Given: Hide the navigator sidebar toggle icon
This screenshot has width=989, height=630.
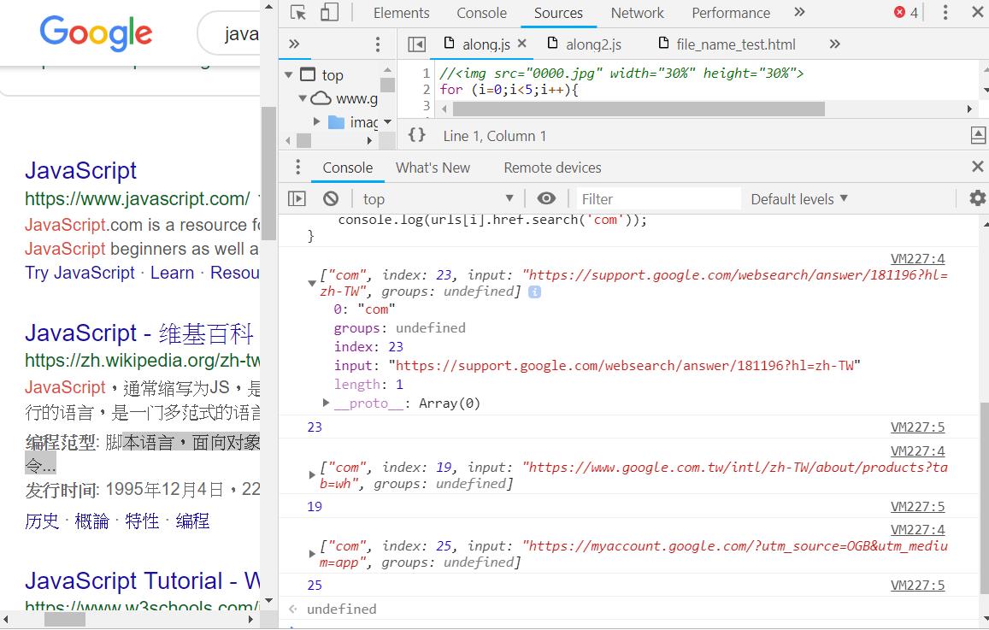Looking at the screenshot, I should pyautogui.click(x=416, y=44).
